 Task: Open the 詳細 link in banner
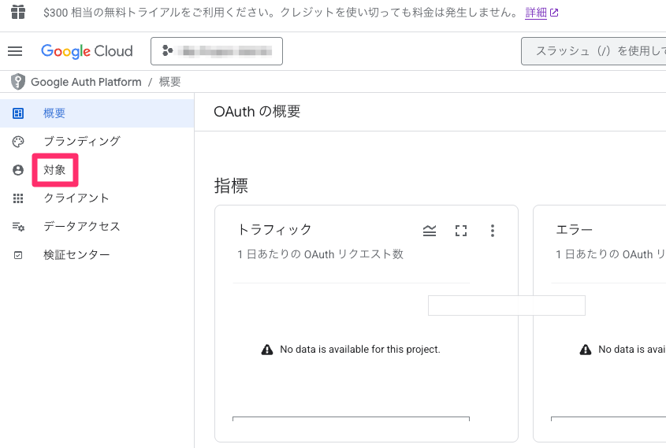(x=541, y=13)
